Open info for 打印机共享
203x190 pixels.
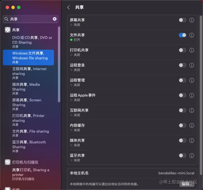pyautogui.click(x=192, y=50)
